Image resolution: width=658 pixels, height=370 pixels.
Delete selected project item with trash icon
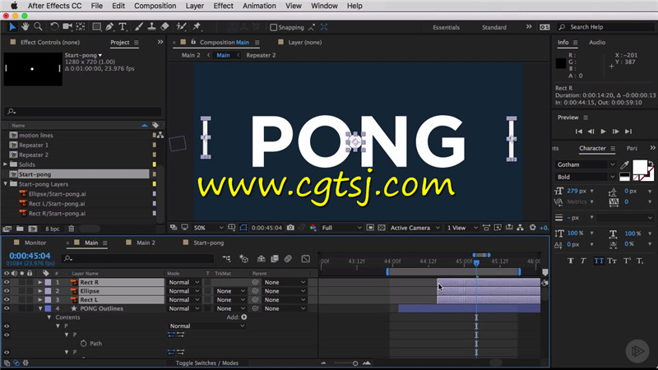click(x=72, y=229)
